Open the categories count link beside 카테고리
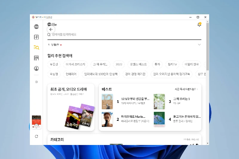This screenshot has height=159, width=239. (191, 140)
